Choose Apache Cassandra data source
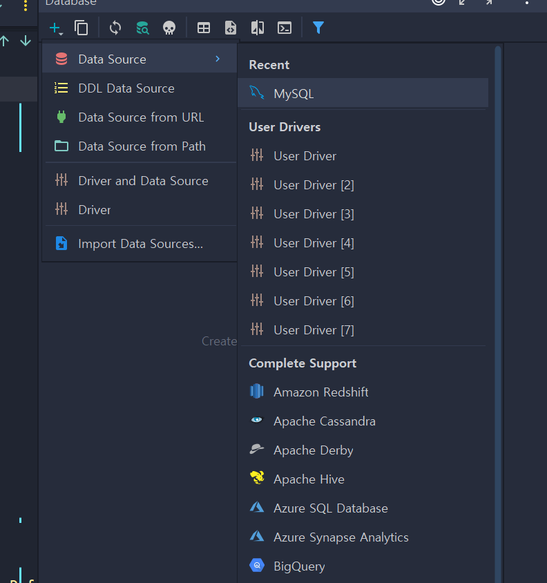This screenshot has height=583, width=547. pyautogui.click(x=363, y=421)
